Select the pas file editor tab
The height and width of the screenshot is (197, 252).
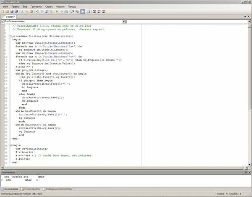(x=10, y=17)
